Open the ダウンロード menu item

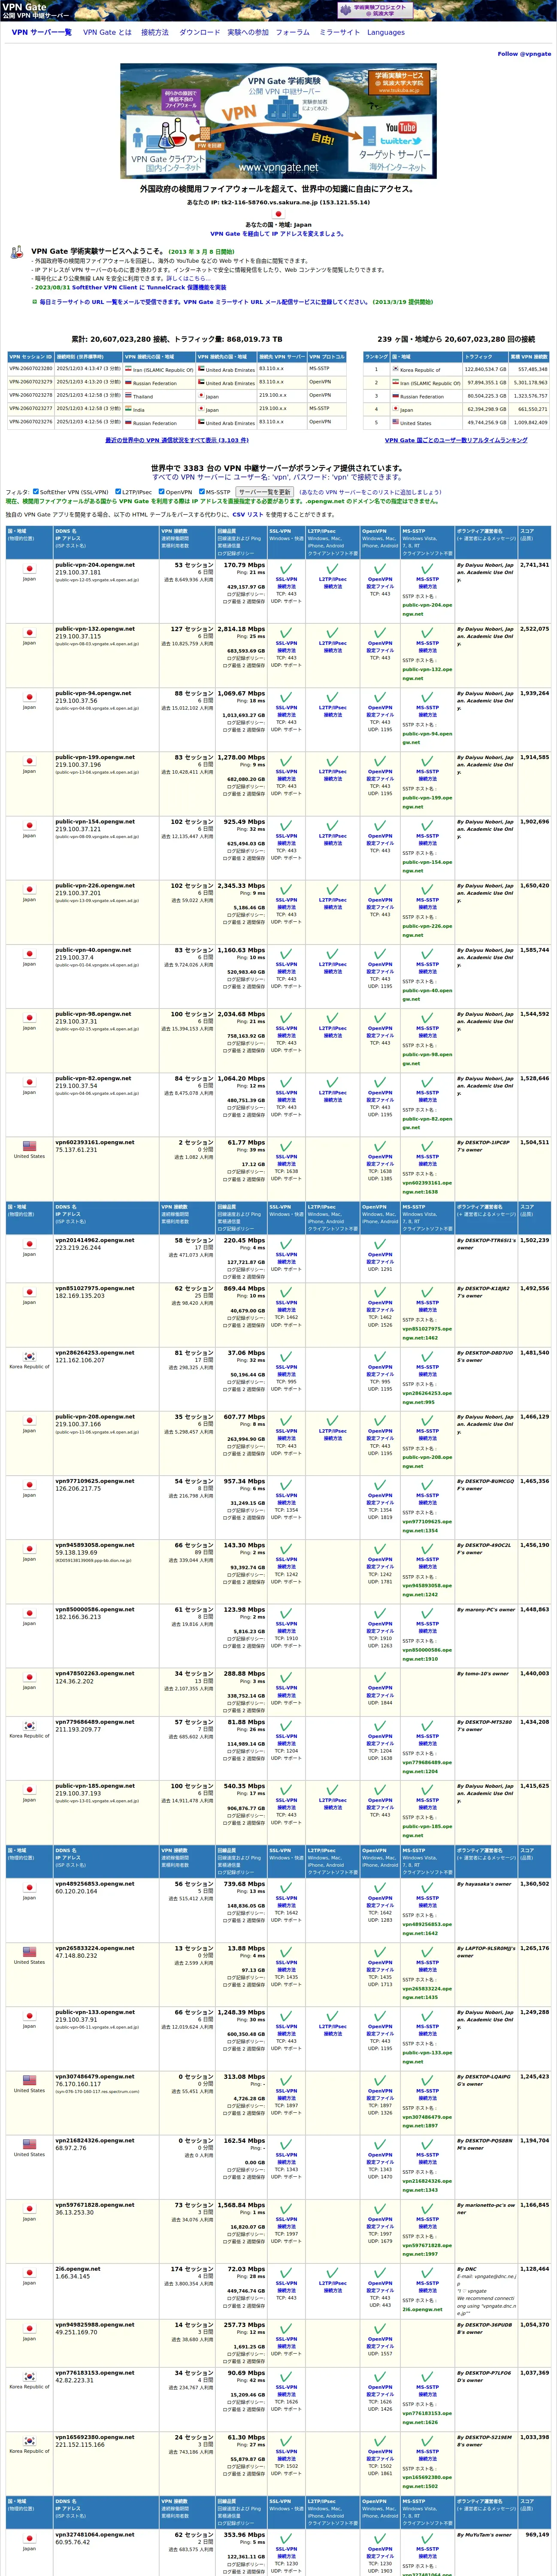tap(199, 32)
